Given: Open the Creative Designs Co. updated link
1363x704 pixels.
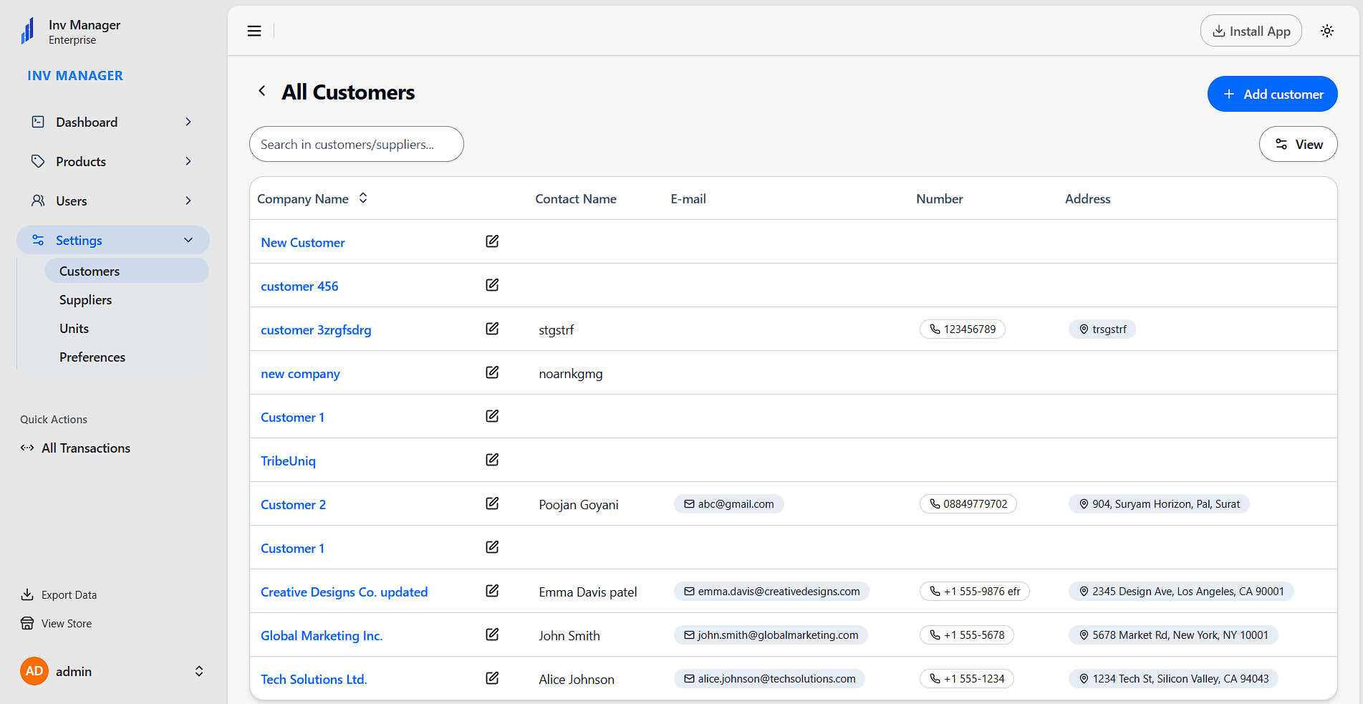Looking at the screenshot, I should [344, 592].
